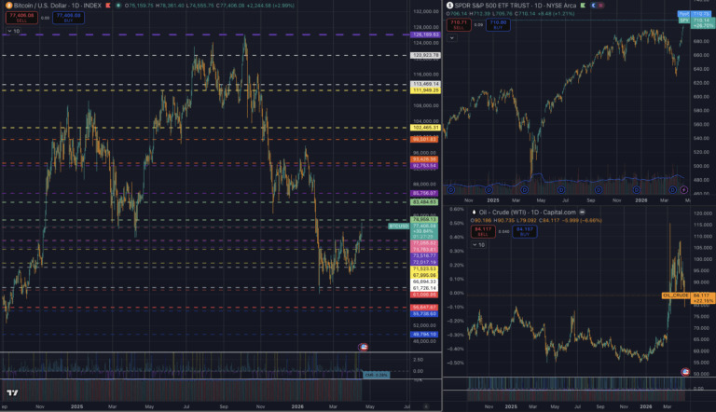The image size is (716, 412).
Task: Select the orange 93,426.36 price level label
Action: pos(425,159)
